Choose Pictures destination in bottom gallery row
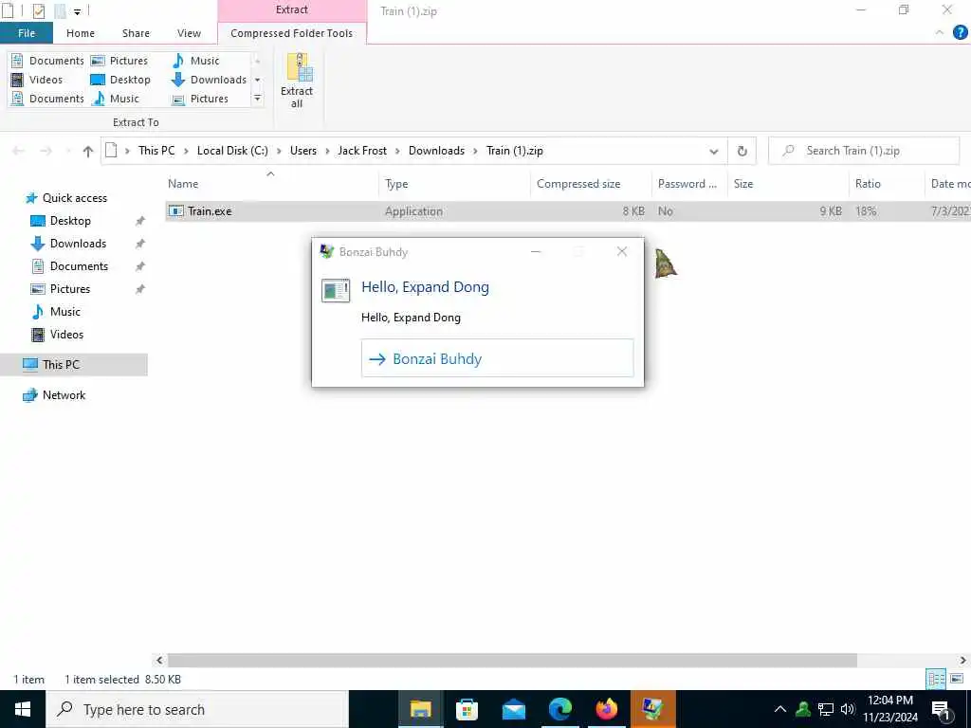The width and height of the screenshot is (971, 728). coord(199,99)
